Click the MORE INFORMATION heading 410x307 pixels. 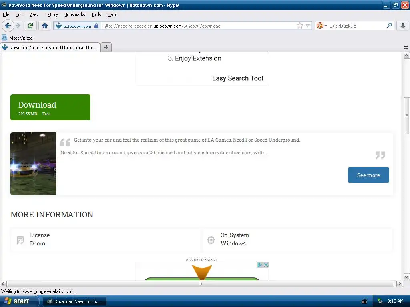(52, 215)
